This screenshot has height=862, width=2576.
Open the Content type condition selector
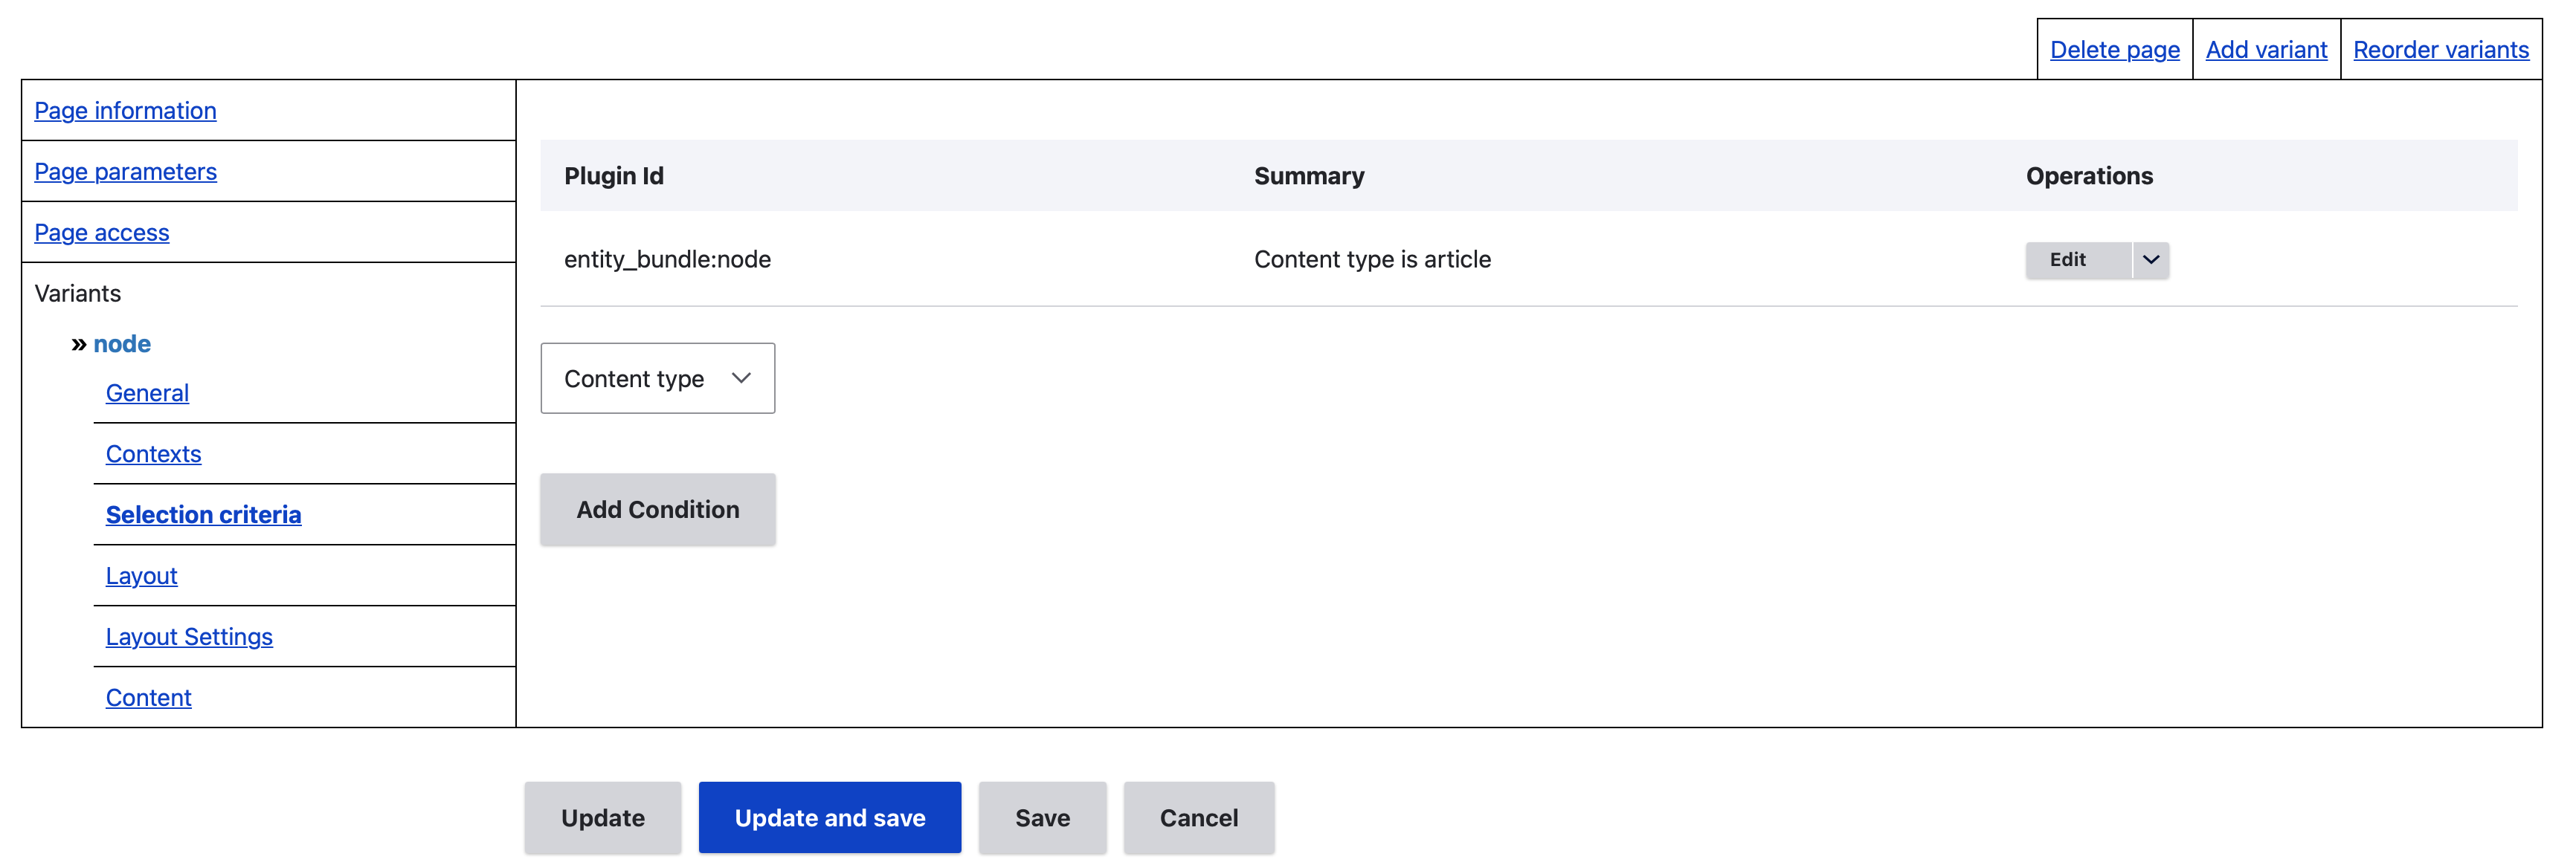pos(657,377)
